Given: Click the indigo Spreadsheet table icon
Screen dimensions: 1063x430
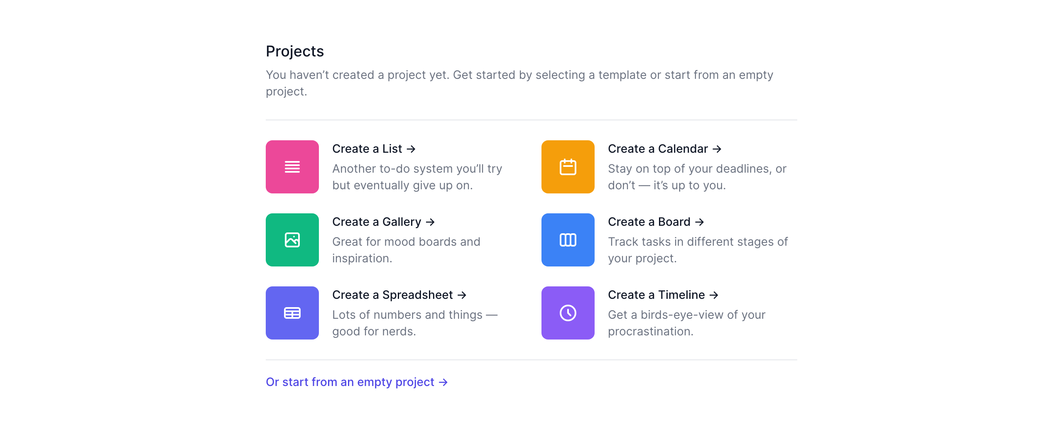Looking at the screenshot, I should click(292, 313).
